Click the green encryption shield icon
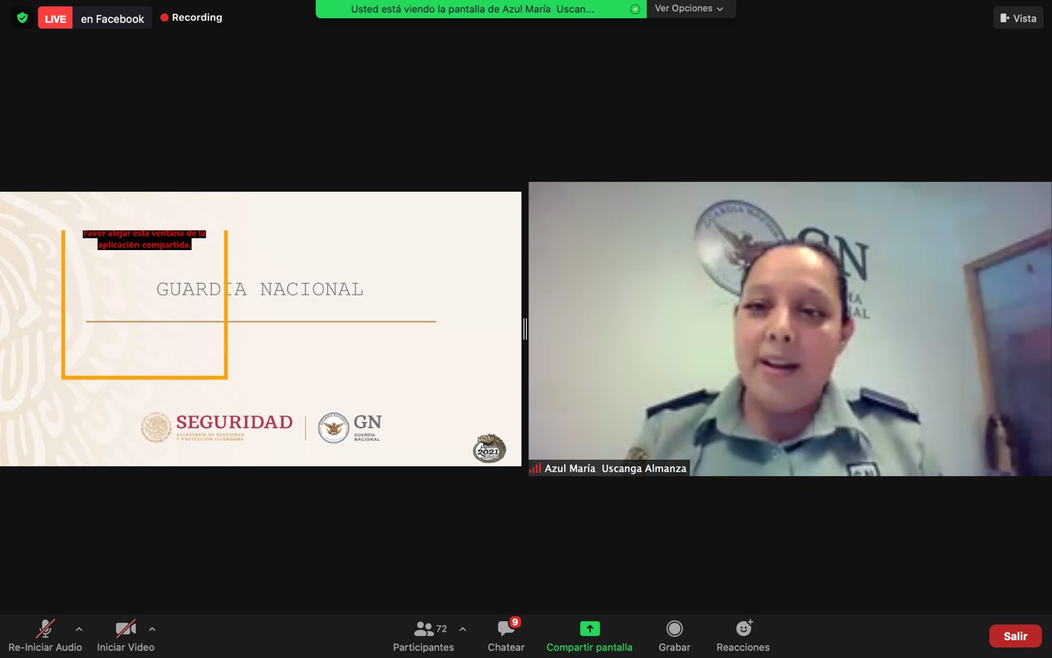 point(22,17)
